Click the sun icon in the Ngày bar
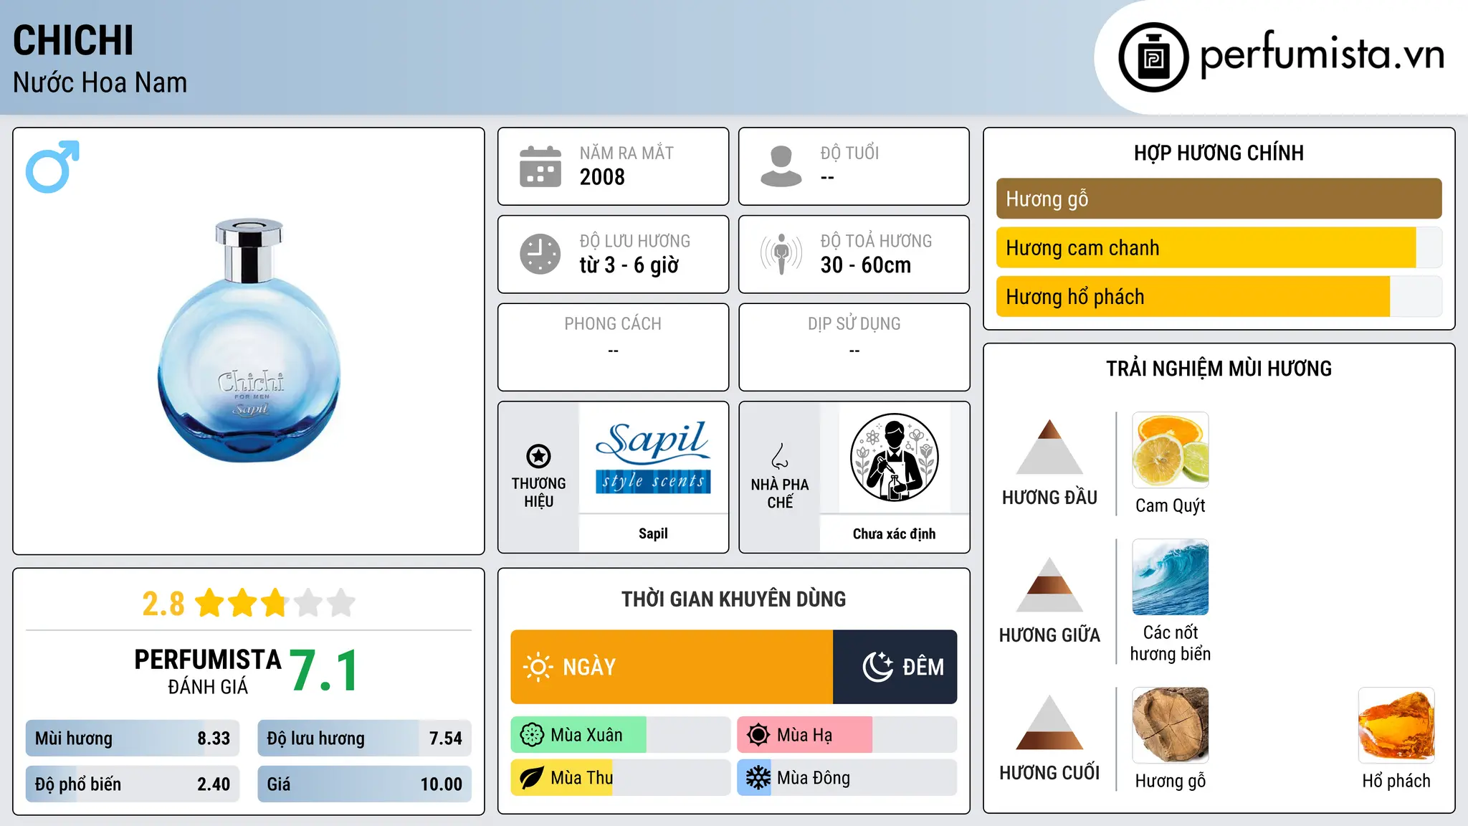Viewport: 1468px width, 826px height. (x=538, y=667)
